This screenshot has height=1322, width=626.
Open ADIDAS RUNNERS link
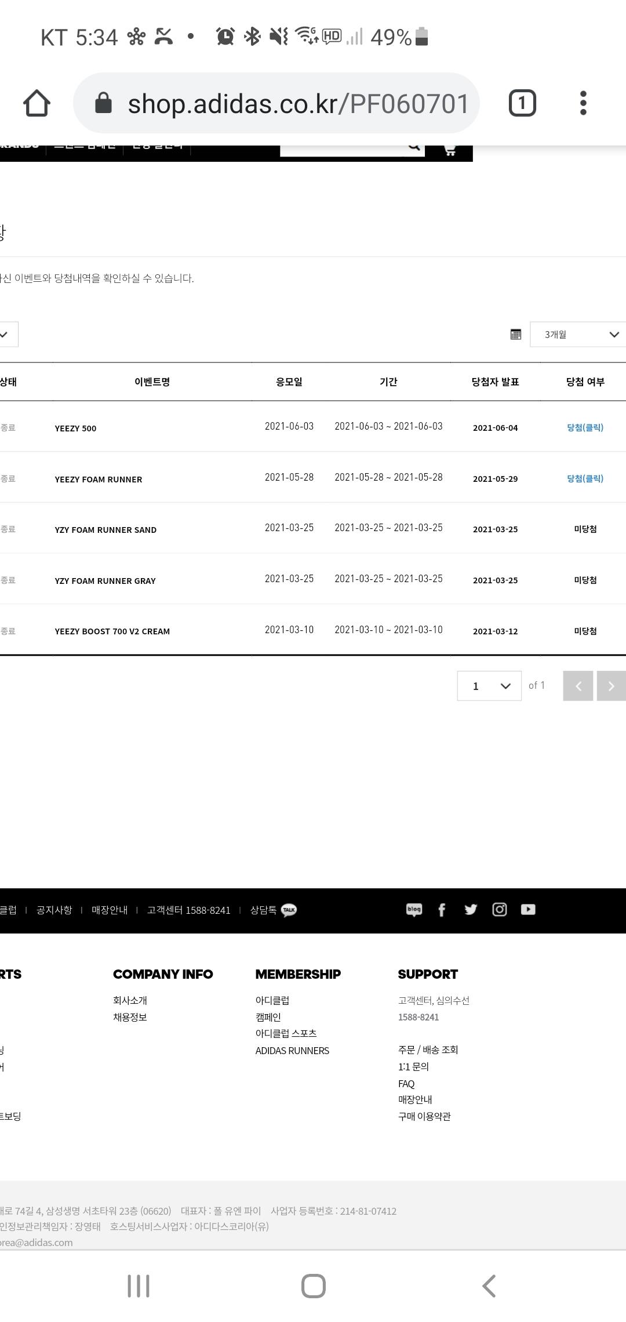[x=292, y=1051]
